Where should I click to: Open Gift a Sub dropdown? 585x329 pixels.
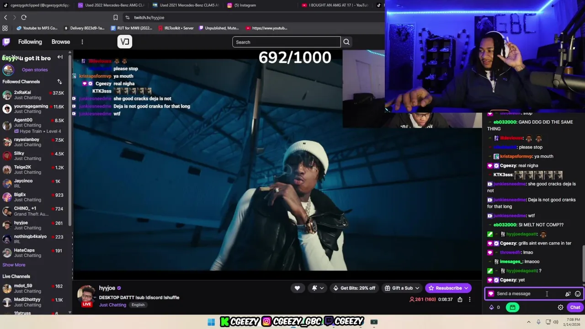402,288
